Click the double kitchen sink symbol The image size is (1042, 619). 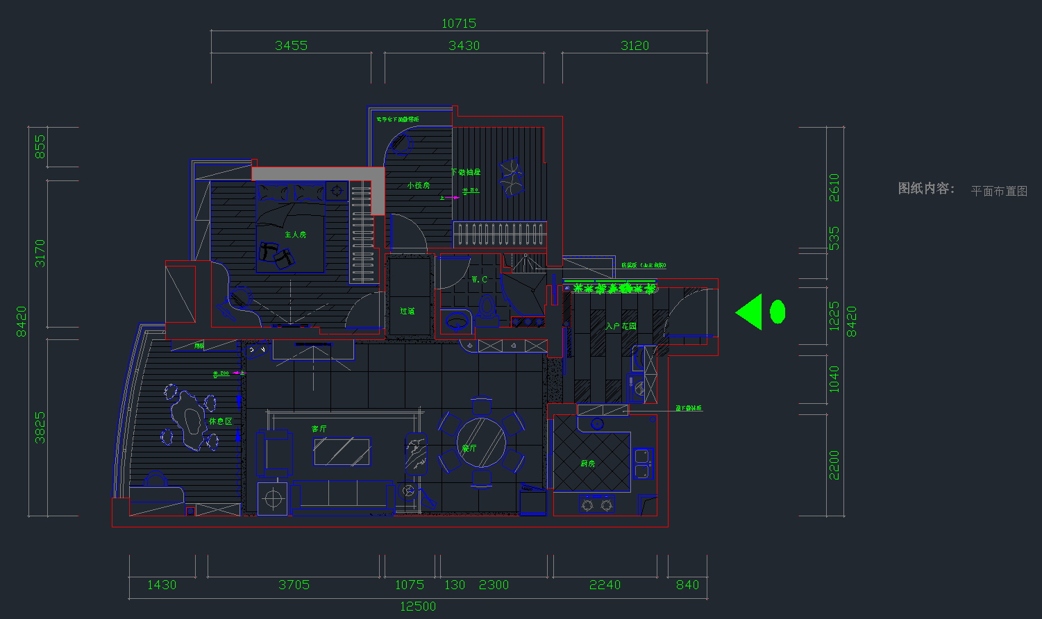tap(642, 464)
